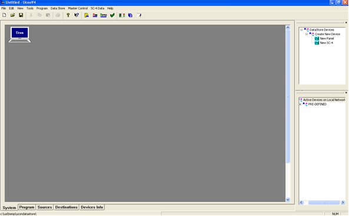Screen dimensions: 349x216
Task: Click the Open file folder icon
Action: pos(12,15)
